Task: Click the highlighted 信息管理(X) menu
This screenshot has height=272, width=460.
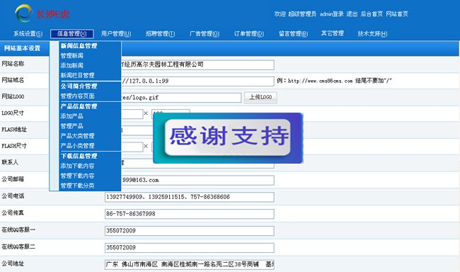Action: 72,34
